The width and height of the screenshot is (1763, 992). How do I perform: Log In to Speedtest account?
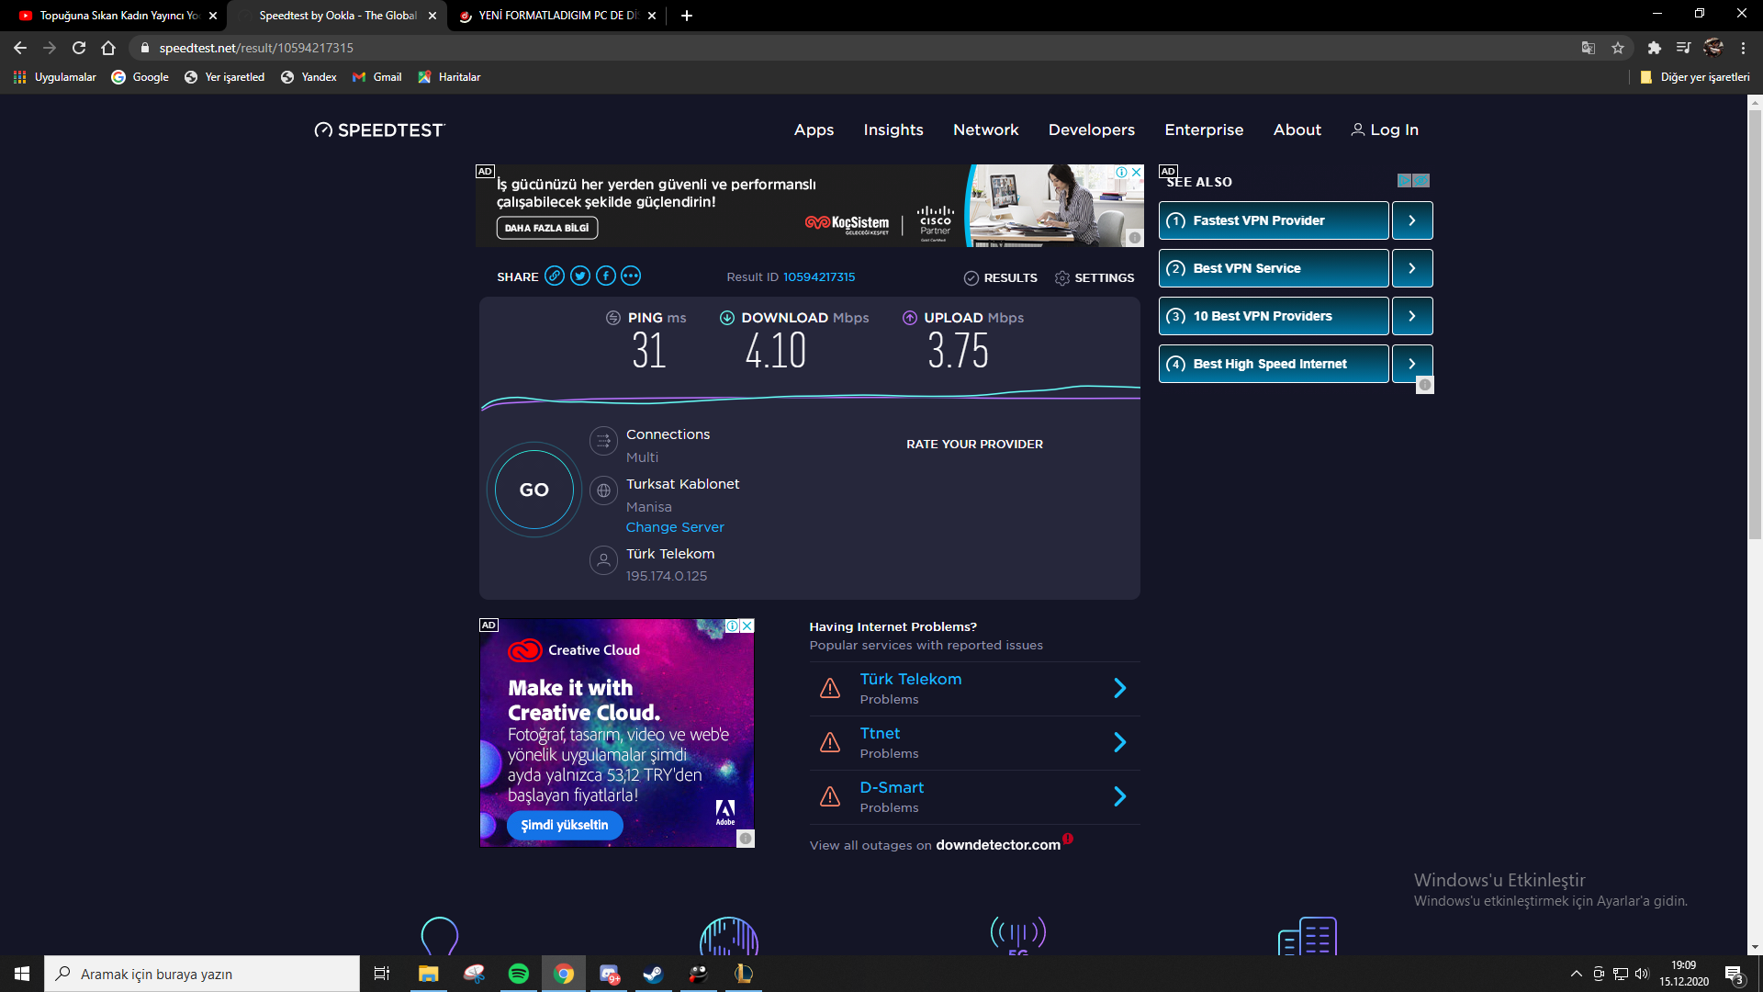pyautogui.click(x=1385, y=130)
